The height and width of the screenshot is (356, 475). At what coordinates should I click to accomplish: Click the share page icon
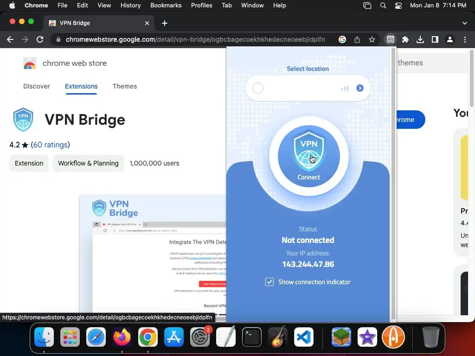pos(357,39)
